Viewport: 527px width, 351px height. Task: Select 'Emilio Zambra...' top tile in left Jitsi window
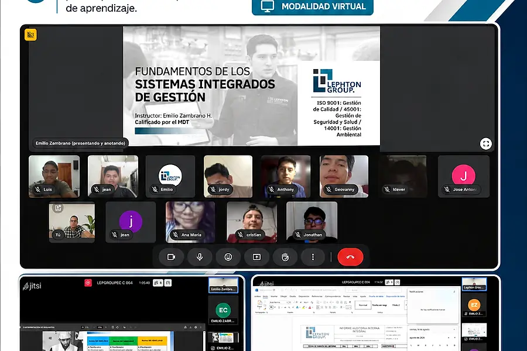click(223, 285)
